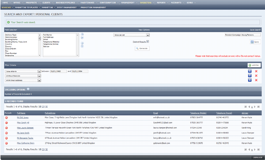This screenshot has width=265, height=160.
Task: Click scrollbar of the selected fields list
Action: click(x=78, y=45)
